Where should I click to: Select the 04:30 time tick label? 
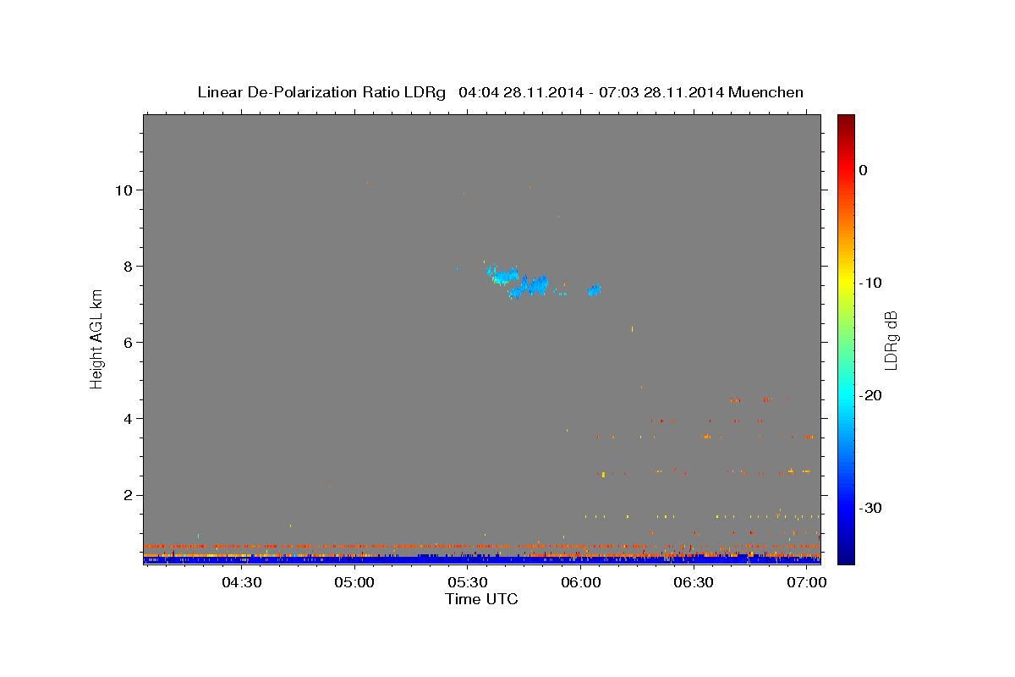(x=240, y=583)
